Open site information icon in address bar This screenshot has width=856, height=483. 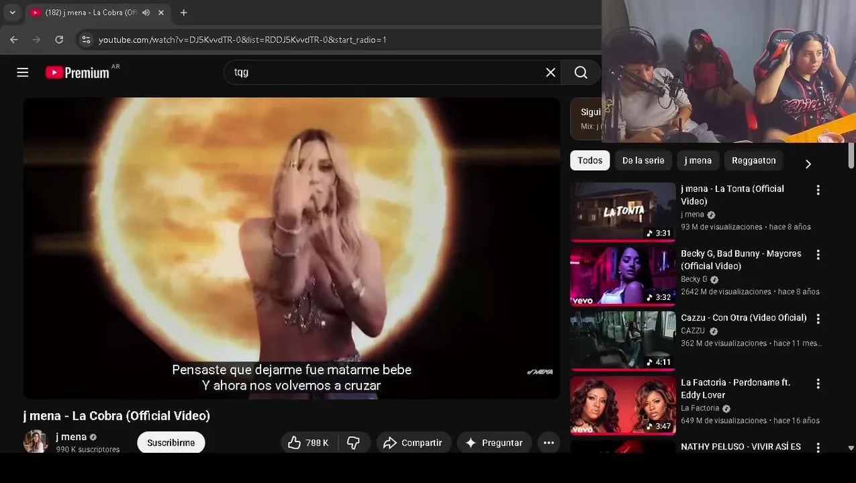coord(86,40)
